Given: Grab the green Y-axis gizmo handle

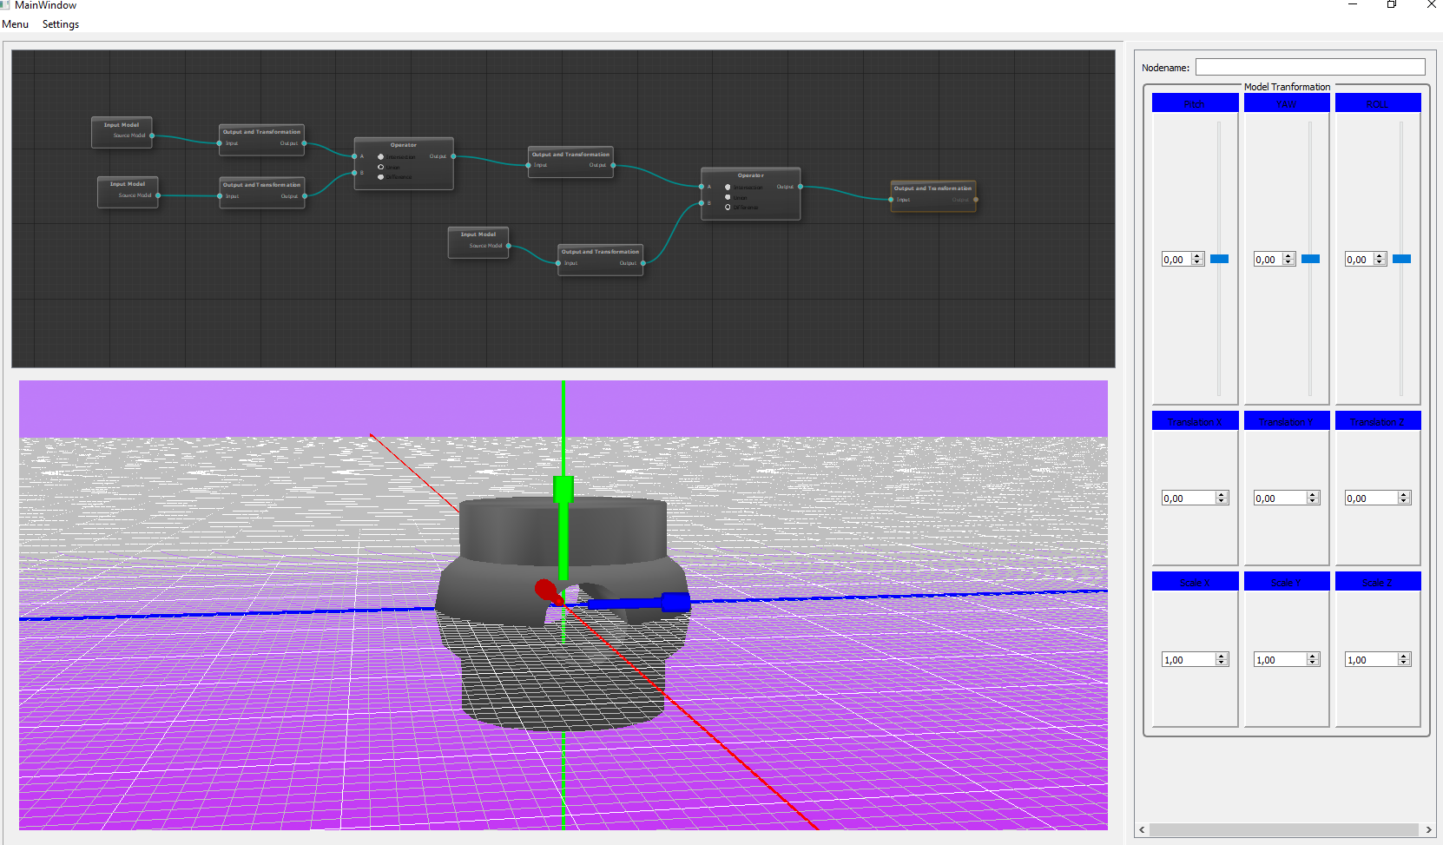Looking at the screenshot, I should [563, 489].
